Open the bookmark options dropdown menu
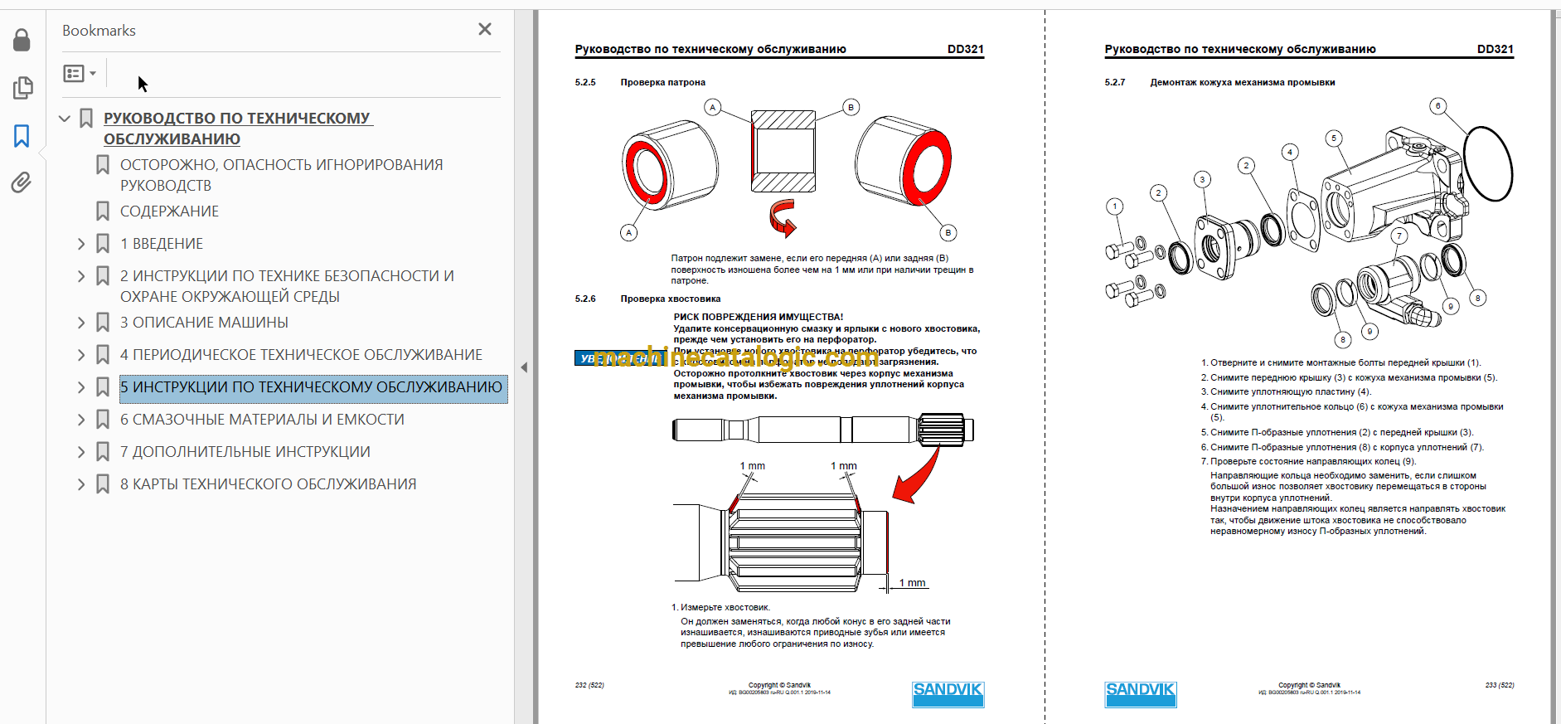This screenshot has width=1561, height=724. click(80, 74)
